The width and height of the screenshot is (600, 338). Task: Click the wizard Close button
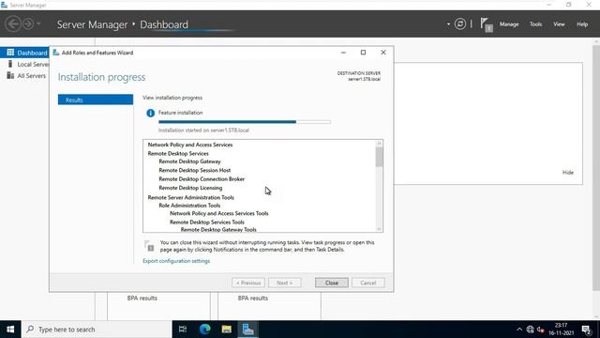coord(331,283)
